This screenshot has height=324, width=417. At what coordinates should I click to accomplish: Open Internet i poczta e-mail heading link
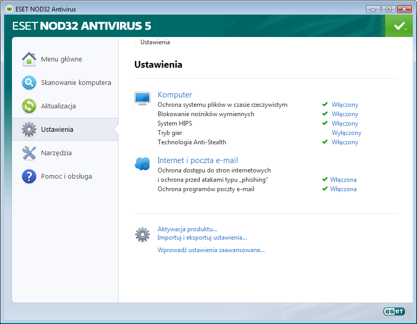click(x=198, y=160)
